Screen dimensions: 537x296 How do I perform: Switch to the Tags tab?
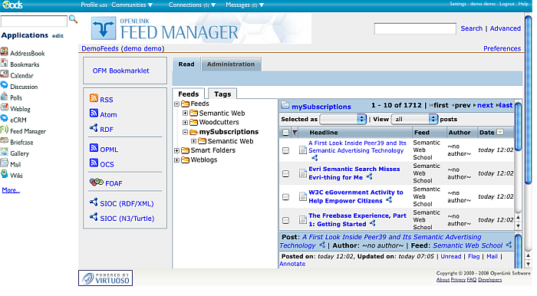pyautogui.click(x=222, y=94)
